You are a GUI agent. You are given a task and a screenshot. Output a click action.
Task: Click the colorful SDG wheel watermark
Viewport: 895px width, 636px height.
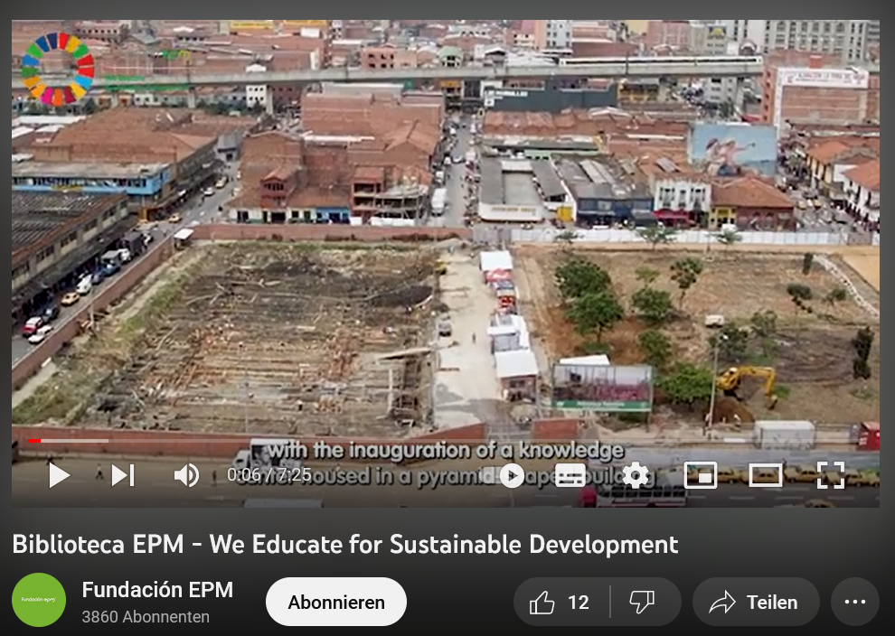(x=58, y=69)
